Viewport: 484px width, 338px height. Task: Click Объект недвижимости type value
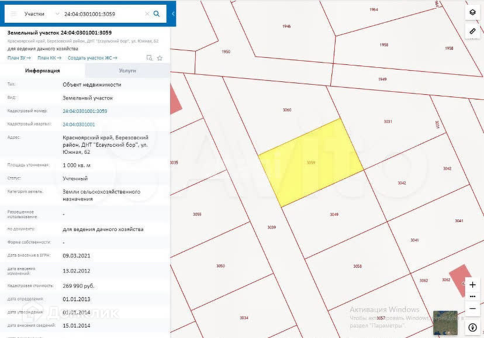92,85
